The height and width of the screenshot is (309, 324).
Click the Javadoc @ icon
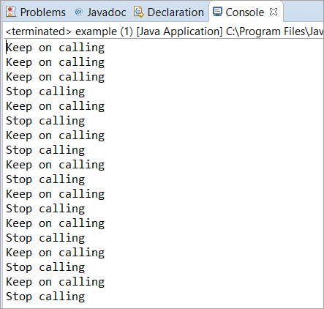[79, 12]
